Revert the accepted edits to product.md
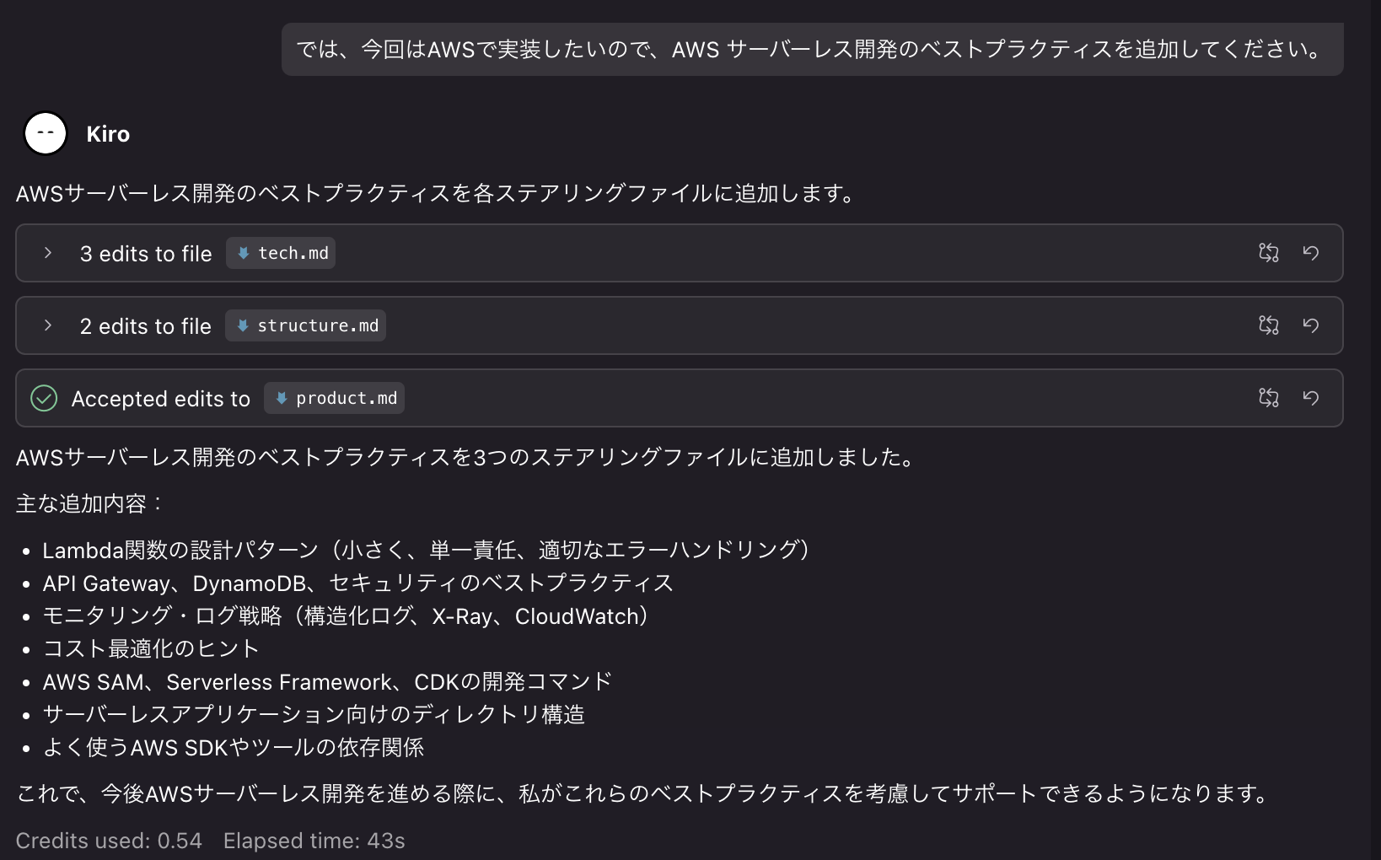This screenshot has width=1381, height=860. pyautogui.click(x=1312, y=398)
